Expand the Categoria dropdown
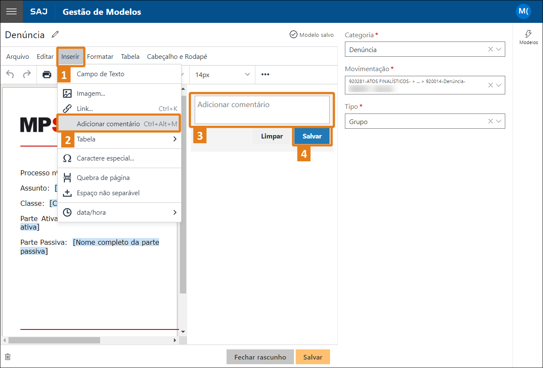The height and width of the screenshot is (368, 543). (x=499, y=49)
